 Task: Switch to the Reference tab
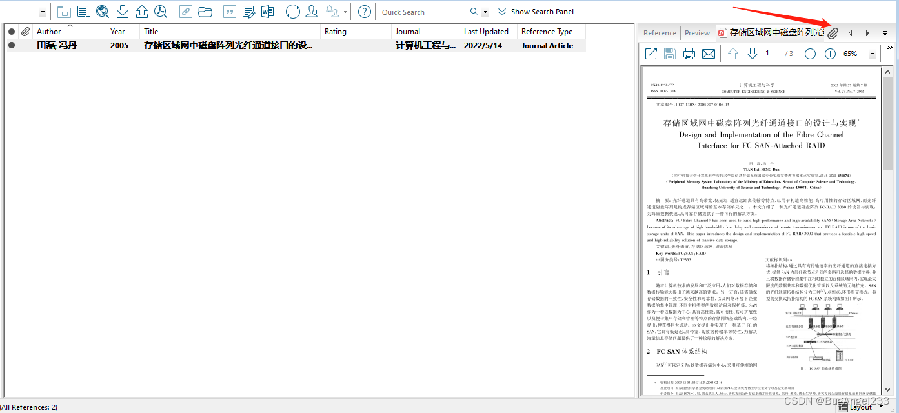[660, 33]
